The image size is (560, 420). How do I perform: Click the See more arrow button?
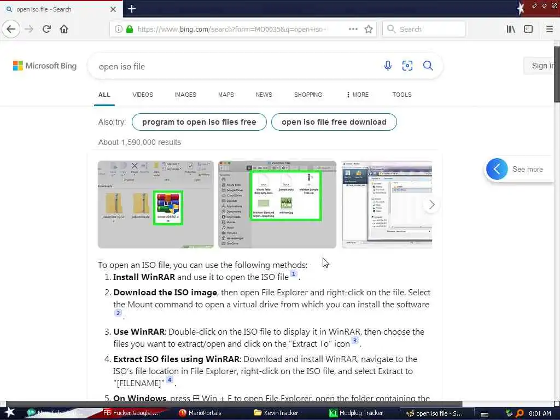[x=497, y=169]
